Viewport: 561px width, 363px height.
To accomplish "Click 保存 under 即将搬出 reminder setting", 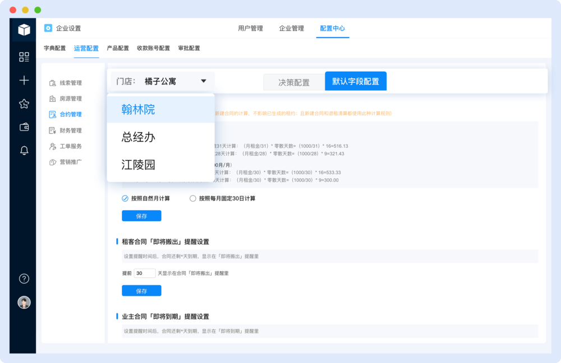I will coord(141,291).
